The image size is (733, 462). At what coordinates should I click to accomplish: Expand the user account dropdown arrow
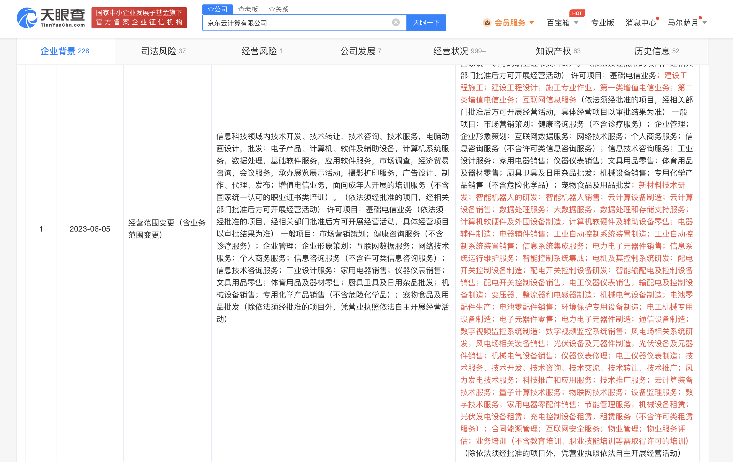[x=705, y=23]
